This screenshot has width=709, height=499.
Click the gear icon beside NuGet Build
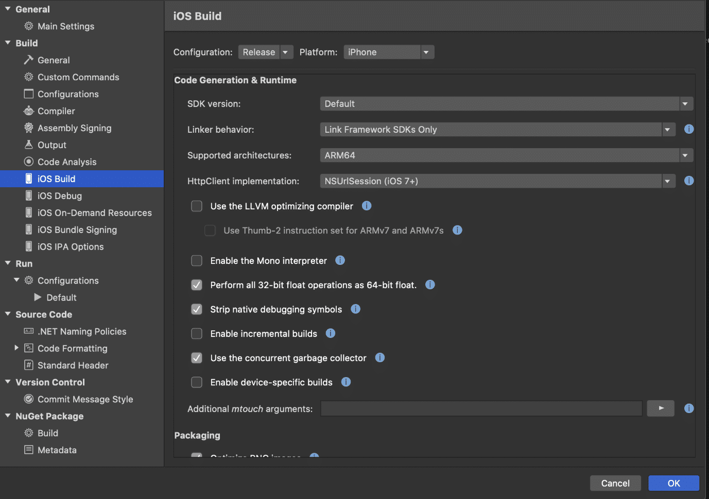click(x=29, y=433)
